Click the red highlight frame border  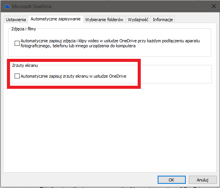(x=74, y=61)
